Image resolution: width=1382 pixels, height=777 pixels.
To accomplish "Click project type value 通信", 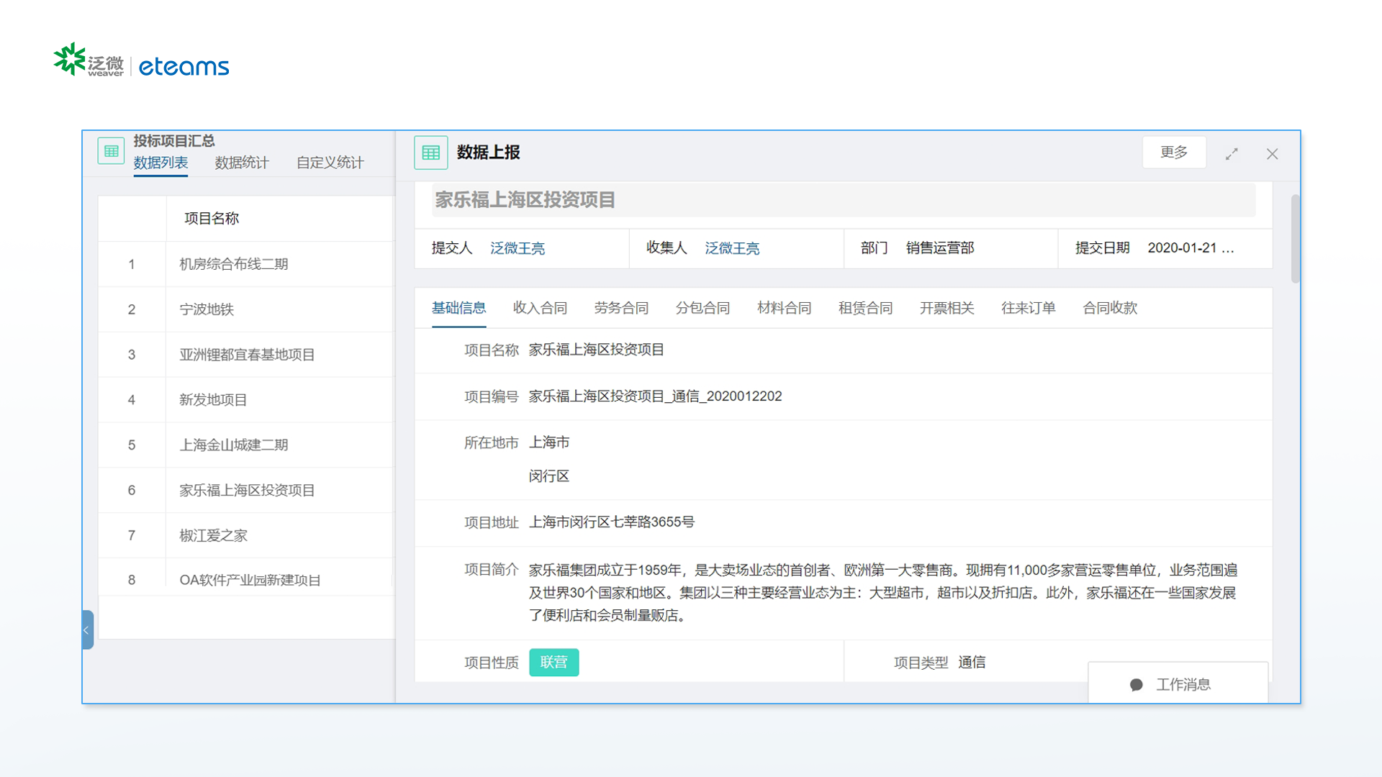I will [x=972, y=663].
